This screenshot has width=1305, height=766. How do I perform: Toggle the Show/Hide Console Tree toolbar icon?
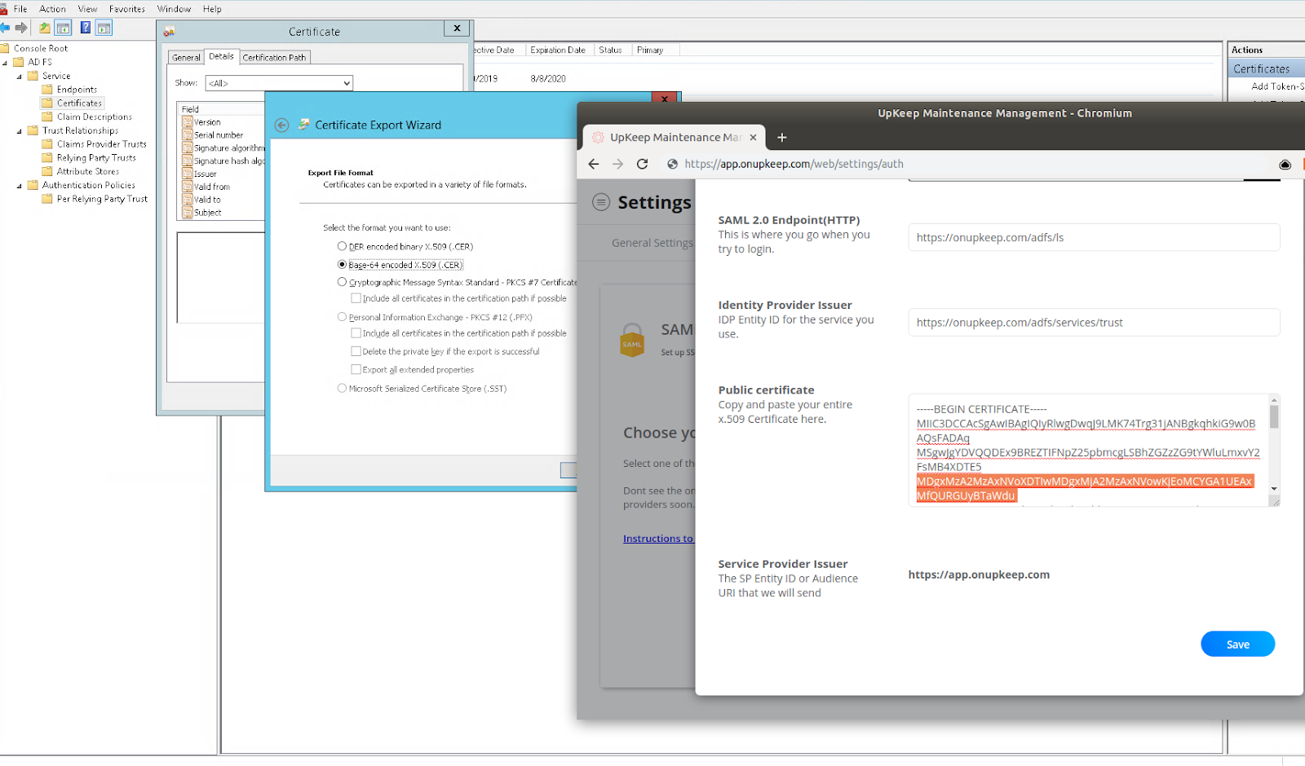[x=63, y=28]
